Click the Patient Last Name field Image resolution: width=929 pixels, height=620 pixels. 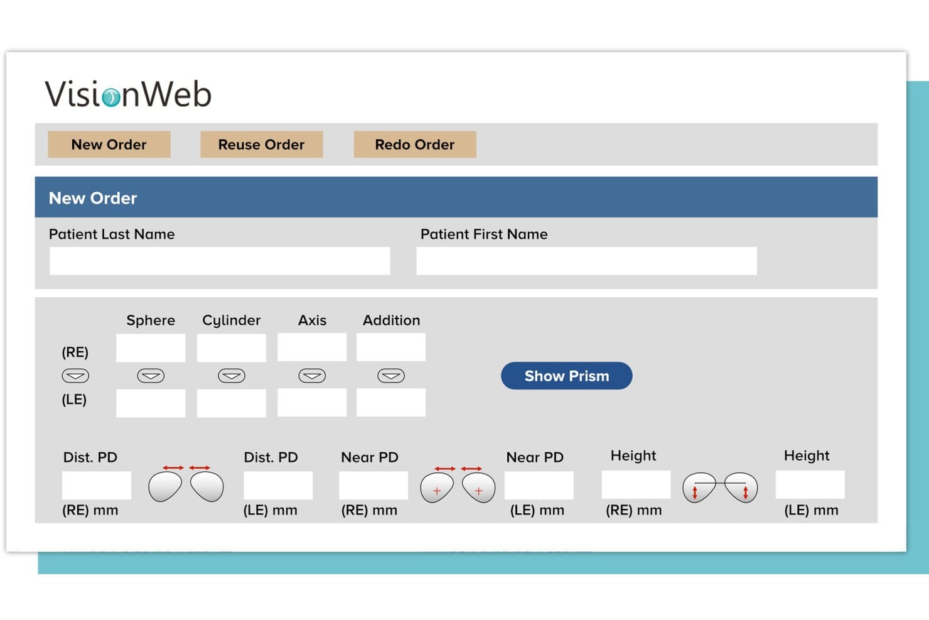coord(220,261)
